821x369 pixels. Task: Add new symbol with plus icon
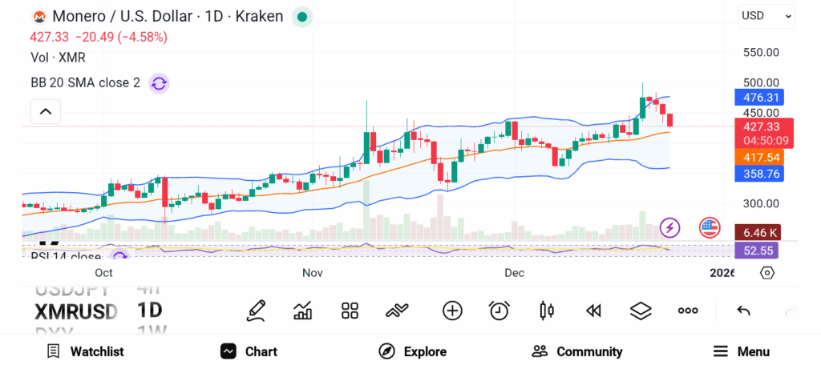tap(452, 311)
